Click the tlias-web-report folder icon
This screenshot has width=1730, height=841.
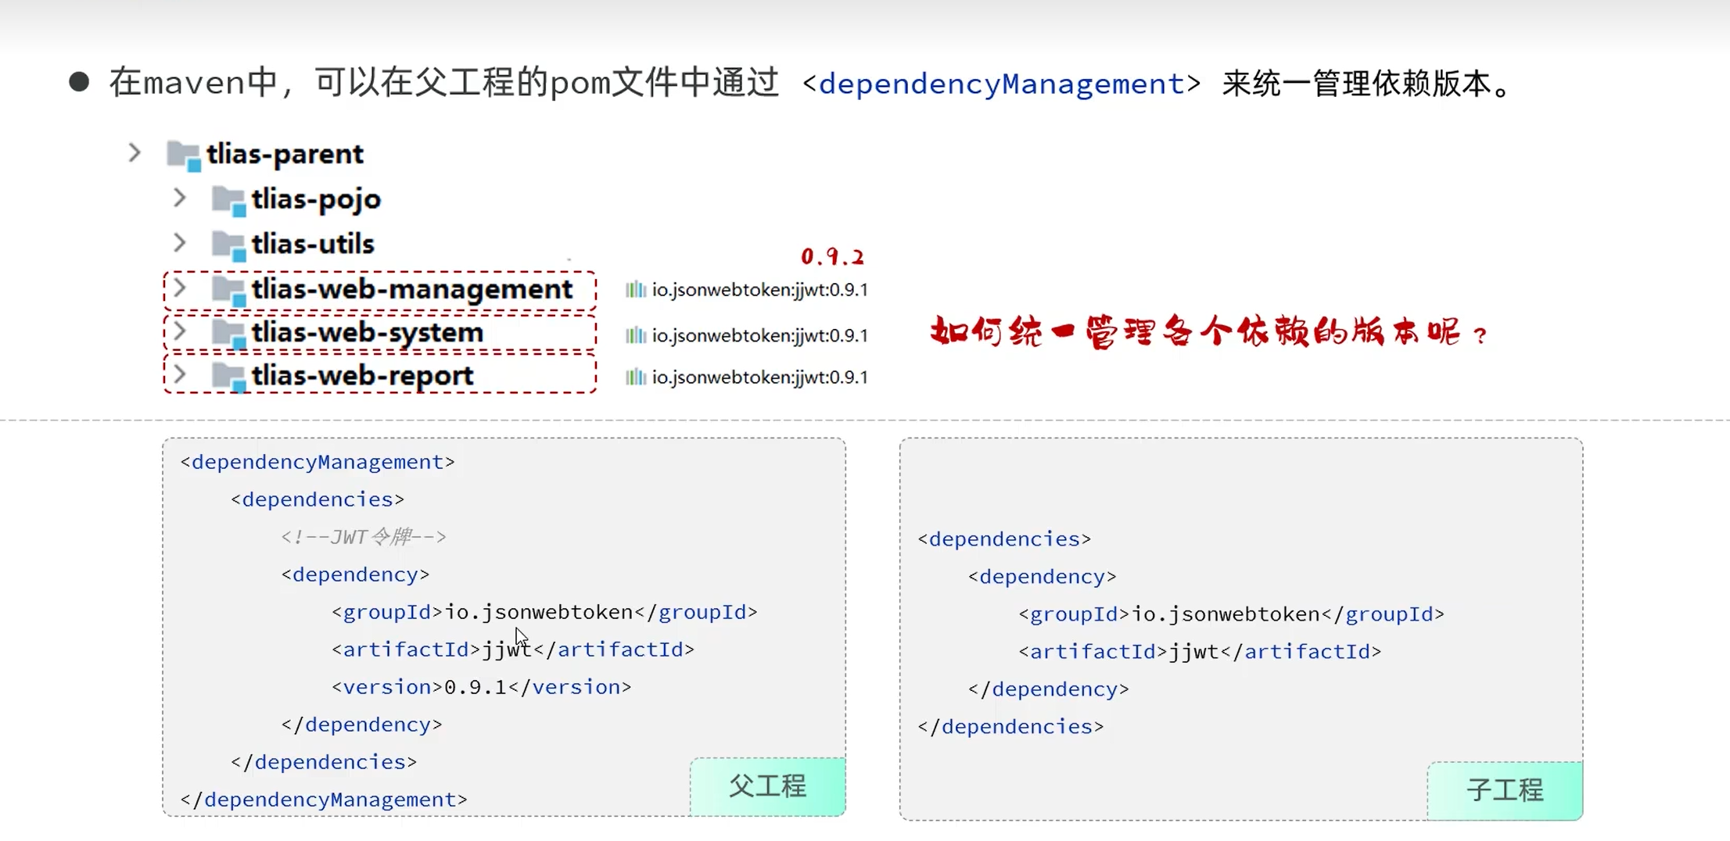tap(229, 378)
